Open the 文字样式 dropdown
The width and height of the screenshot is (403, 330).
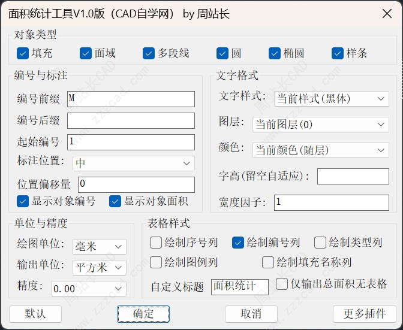pyautogui.click(x=331, y=98)
